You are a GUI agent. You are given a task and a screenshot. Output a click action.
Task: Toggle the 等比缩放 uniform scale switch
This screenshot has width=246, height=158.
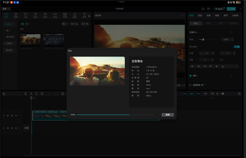[236, 47]
